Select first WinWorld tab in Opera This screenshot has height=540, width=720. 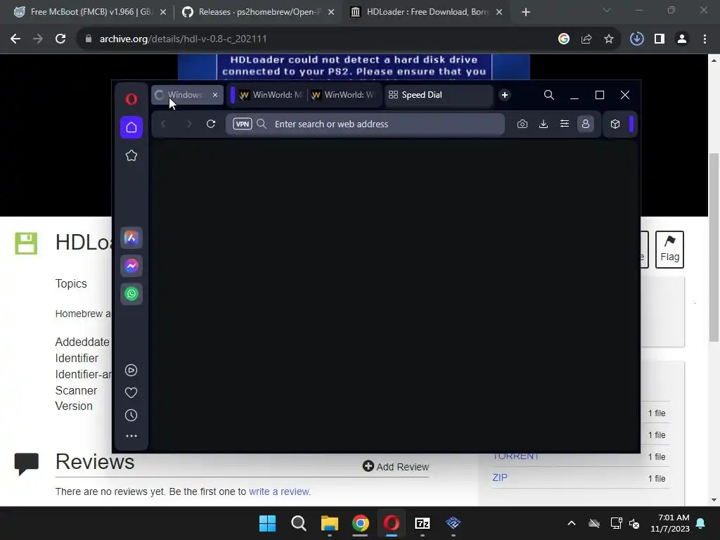pos(271,95)
